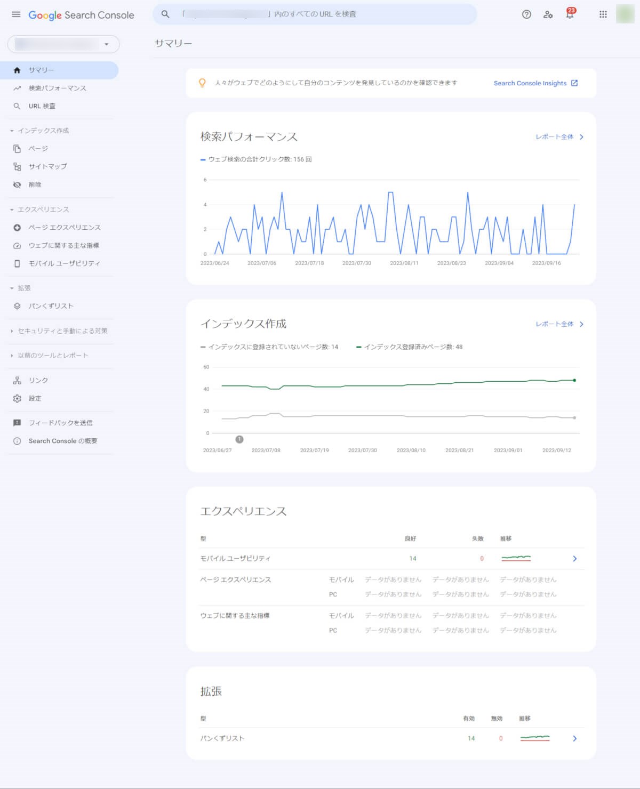Open the notifications bell with 23 badge
The image size is (640, 789).
pyautogui.click(x=570, y=14)
